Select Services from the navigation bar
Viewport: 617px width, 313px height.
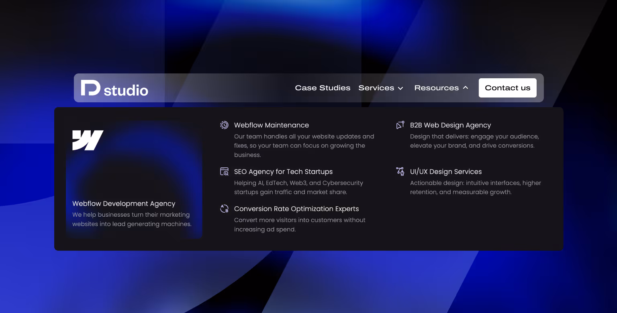[x=376, y=87]
